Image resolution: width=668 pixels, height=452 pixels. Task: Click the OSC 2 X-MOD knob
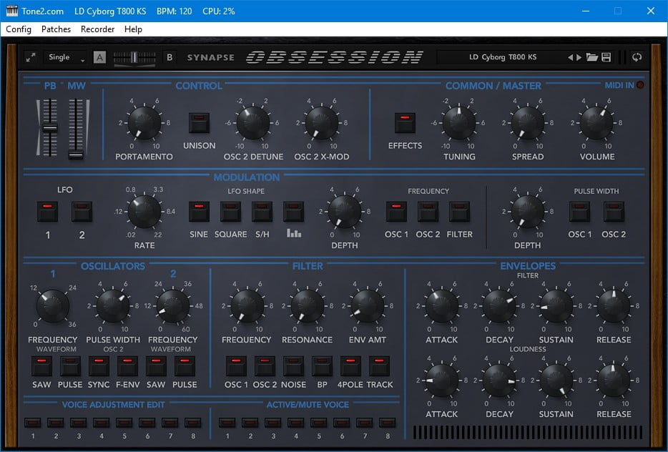(322, 123)
